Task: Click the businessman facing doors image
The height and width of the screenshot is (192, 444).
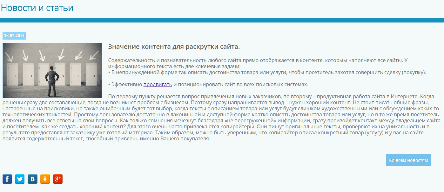Action: [52, 70]
